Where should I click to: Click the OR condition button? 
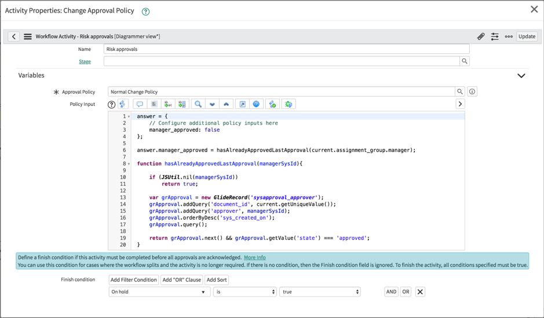pos(406,291)
